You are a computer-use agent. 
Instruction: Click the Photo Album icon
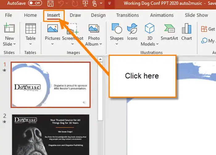(94, 28)
